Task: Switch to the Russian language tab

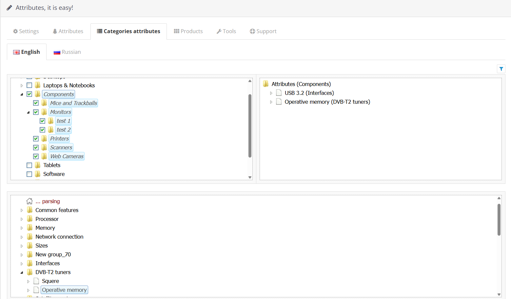Action: tap(67, 52)
